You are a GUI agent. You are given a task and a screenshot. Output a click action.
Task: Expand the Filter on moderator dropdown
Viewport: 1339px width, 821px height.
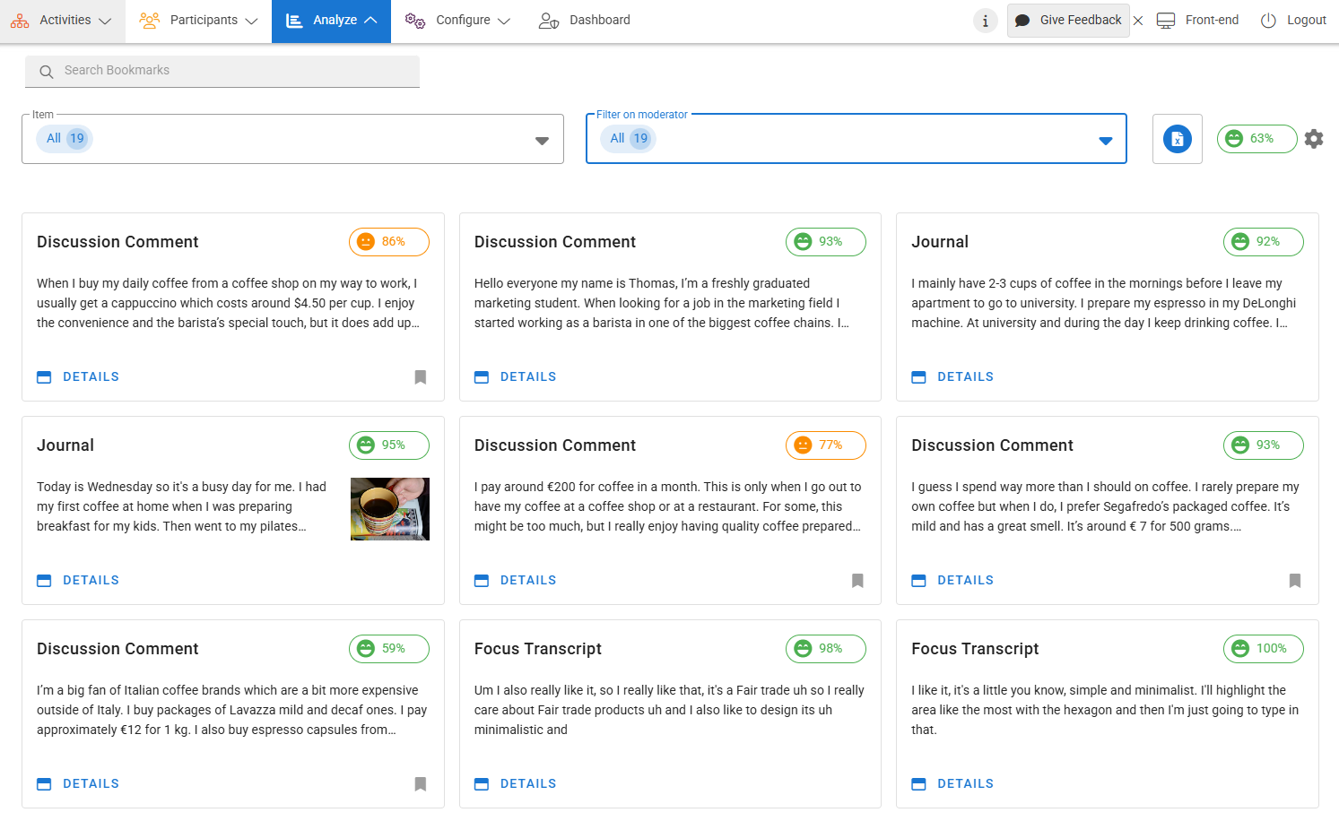[x=1105, y=141]
